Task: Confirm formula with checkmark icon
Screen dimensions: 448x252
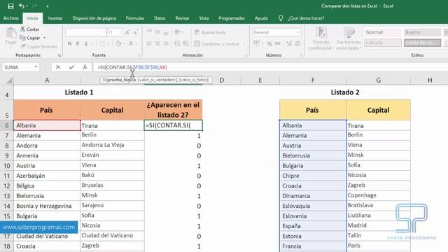Action: pyautogui.click(x=71, y=67)
